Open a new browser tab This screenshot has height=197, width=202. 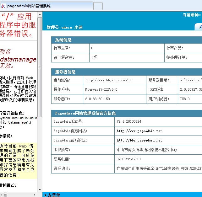coord(98,6)
